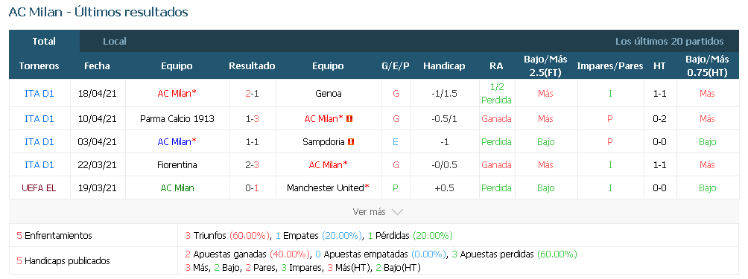Expand more results with Ver más
Viewport: 748px width, 279px height.
tap(378, 212)
